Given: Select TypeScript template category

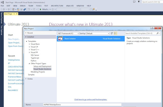Looking at the screenshot, I should pyautogui.click(x=35, y=58).
